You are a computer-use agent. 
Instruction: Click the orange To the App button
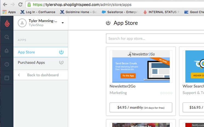(128, 76)
